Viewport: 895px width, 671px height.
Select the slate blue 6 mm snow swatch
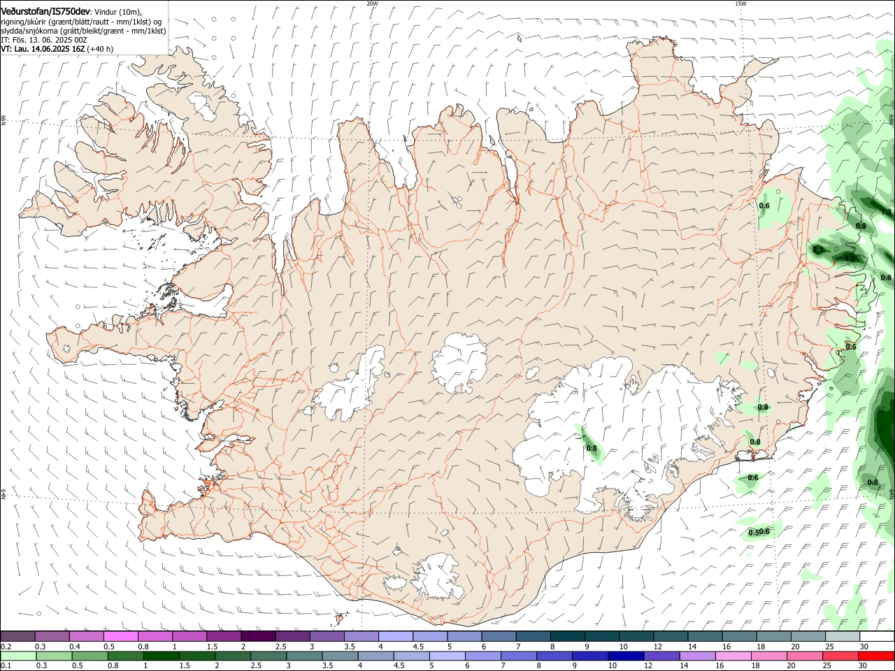click(499, 636)
